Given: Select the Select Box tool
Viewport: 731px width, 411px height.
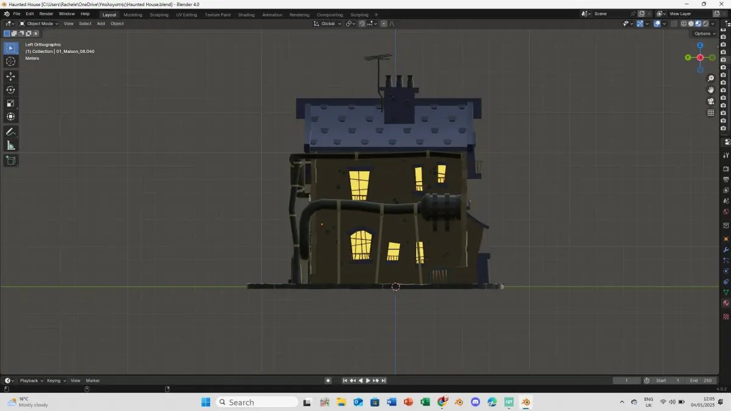Looking at the screenshot, I should click(11, 48).
